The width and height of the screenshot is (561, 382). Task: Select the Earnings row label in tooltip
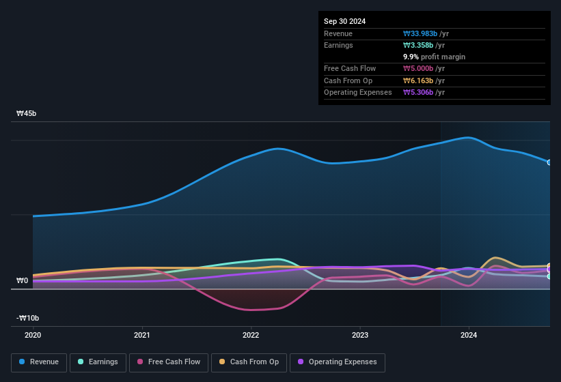pyautogui.click(x=338, y=45)
